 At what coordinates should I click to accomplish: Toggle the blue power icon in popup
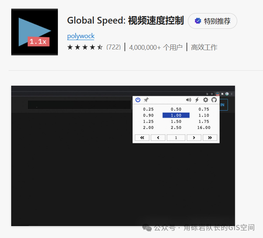pos(138,100)
